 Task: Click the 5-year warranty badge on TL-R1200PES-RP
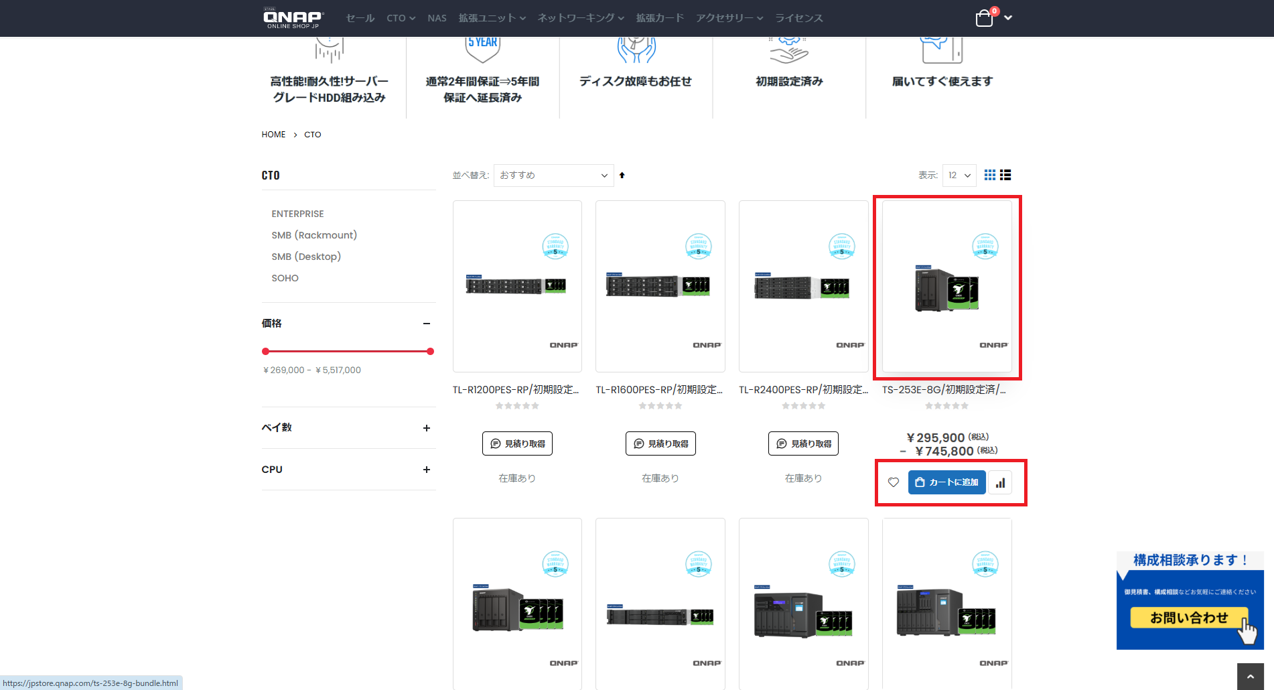click(555, 247)
